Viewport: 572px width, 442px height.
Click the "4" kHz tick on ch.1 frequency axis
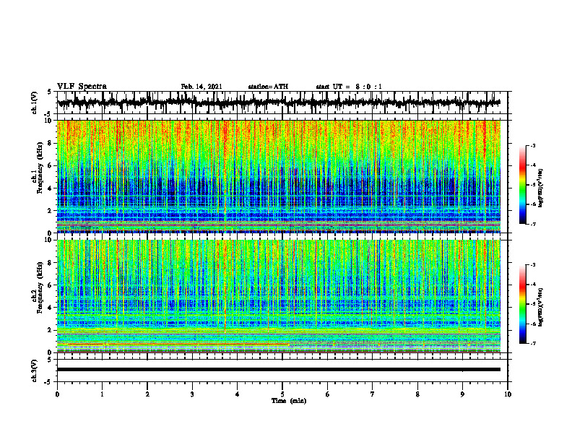50,188
